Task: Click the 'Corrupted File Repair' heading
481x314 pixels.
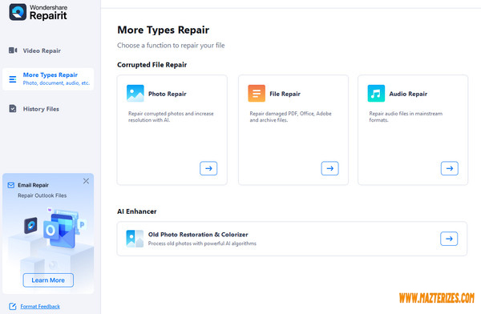Action: coord(152,65)
